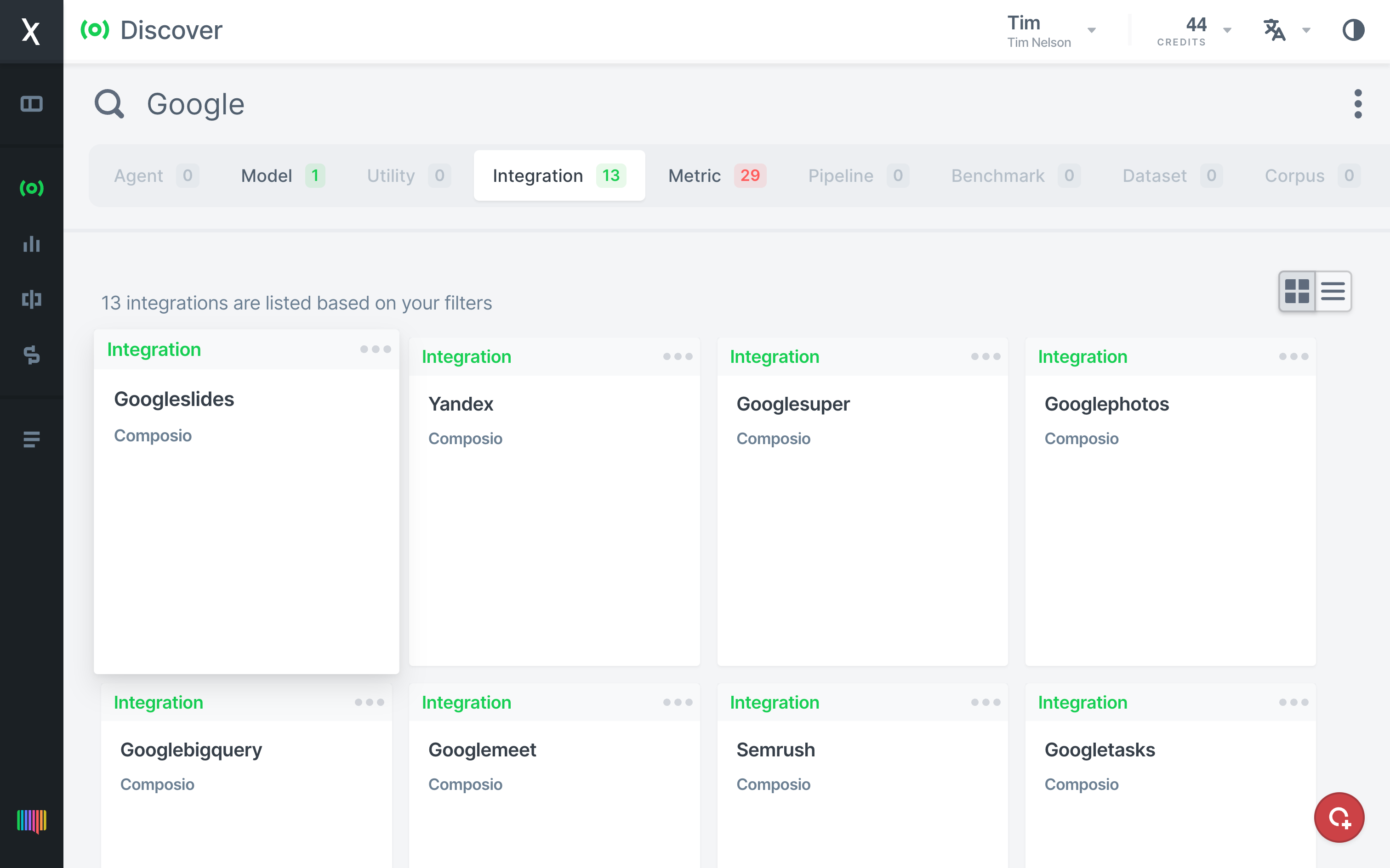1390x868 pixels.
Task: Open the language translation dropdown
Action: 1286,30
